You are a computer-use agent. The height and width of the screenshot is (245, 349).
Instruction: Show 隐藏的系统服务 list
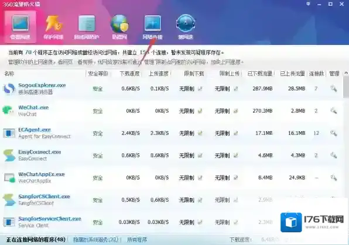(95, 240)
